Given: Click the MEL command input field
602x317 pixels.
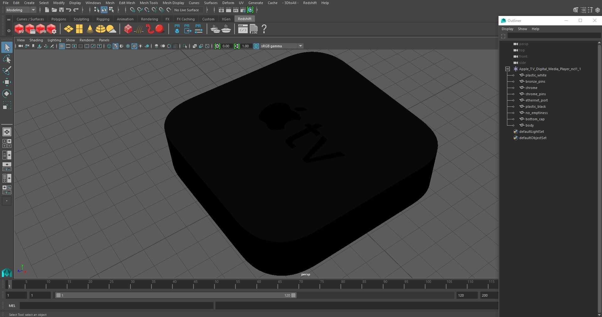Looking at the screenshot, I should tap(116, 306).
